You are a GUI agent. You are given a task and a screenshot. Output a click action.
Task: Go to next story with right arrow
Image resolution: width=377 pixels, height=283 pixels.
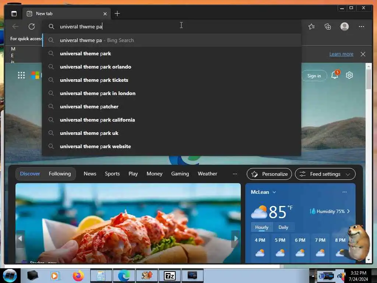[x=236, y=238]
